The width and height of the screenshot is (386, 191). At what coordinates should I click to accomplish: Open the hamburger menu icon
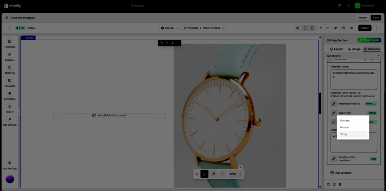tap(9, 28)
